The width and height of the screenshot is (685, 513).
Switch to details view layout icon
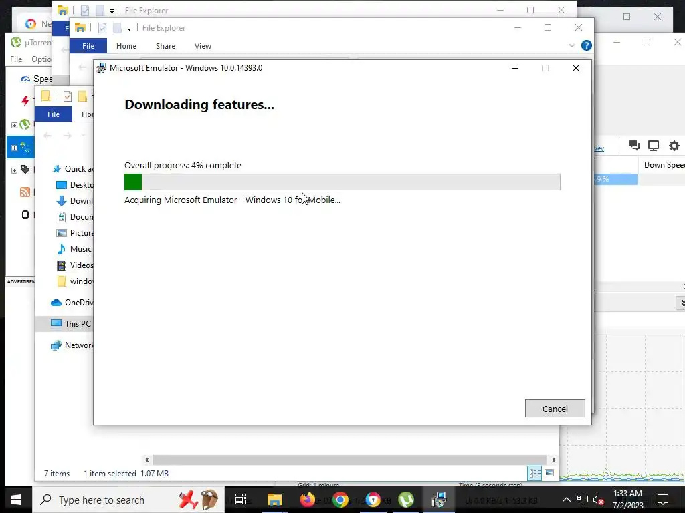pyautogui.click(x=534, y=473)
